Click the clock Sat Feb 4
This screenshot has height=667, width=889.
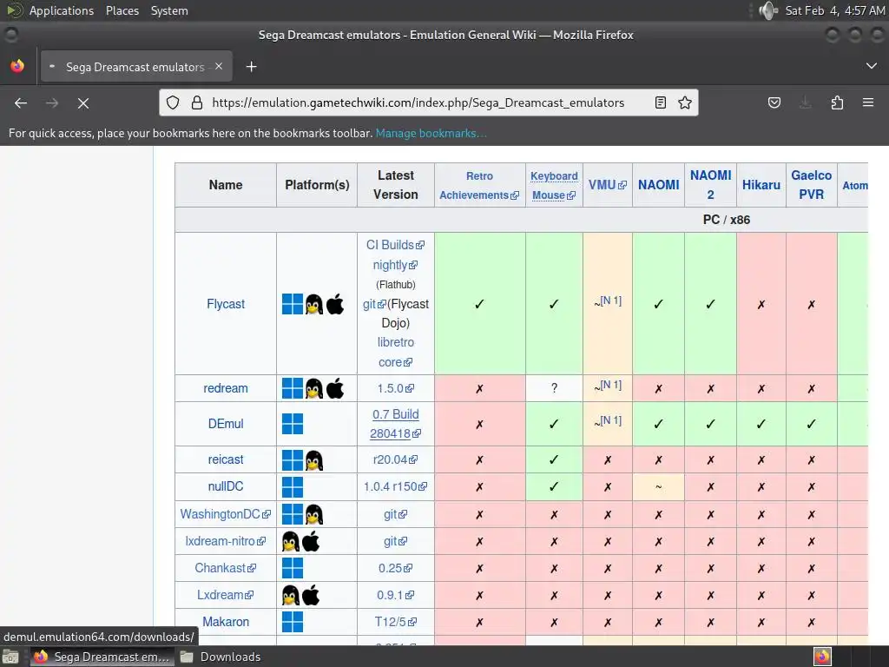[834, 10]
